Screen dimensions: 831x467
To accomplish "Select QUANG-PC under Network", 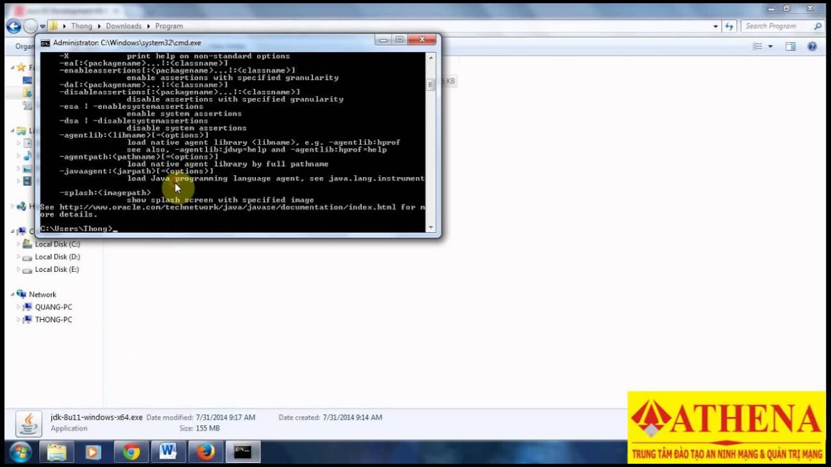I will 53,307.
